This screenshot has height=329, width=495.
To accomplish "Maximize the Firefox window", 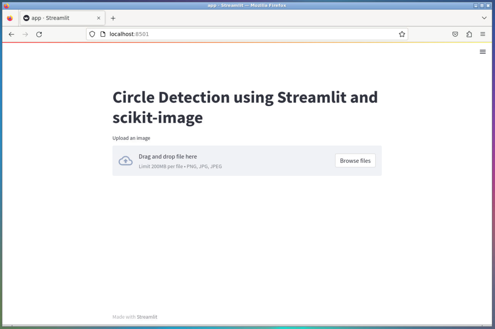I will pyautogui.click(x=482, y=5).
